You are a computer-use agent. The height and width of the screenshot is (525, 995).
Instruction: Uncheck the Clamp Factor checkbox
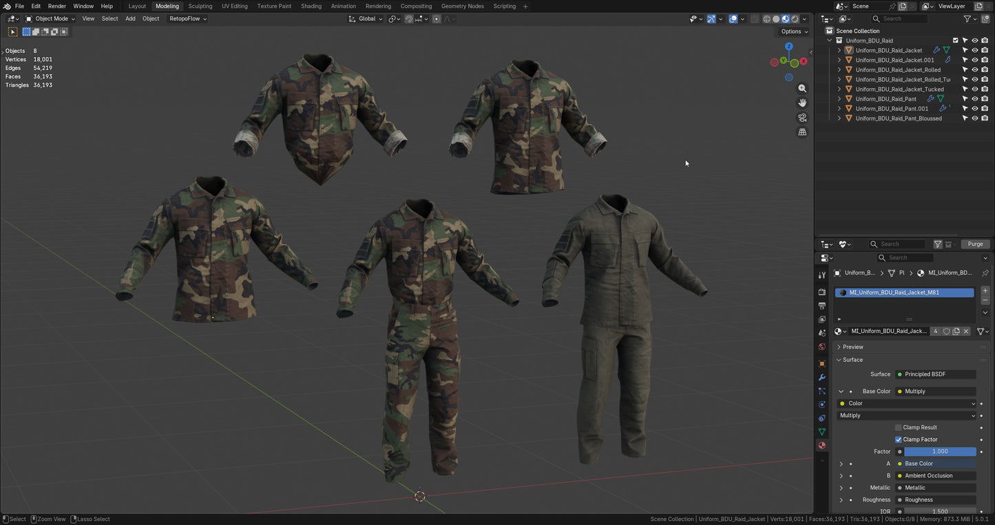(x=899, y=440)
